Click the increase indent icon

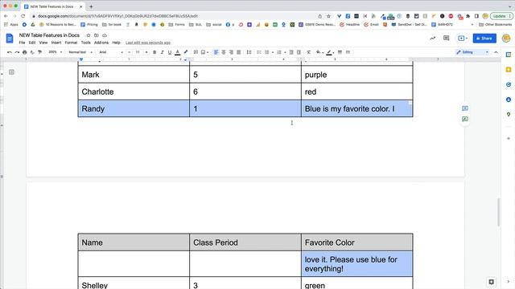(299, 52)
